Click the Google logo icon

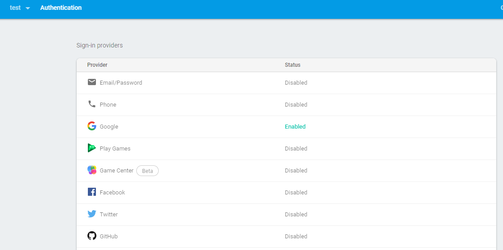click(x=92, y=126)
